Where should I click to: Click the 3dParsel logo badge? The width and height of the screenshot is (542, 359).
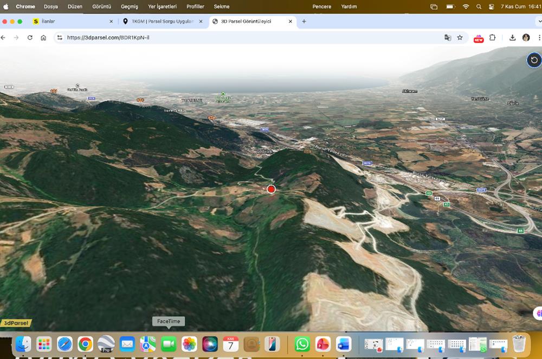[16, 323]
